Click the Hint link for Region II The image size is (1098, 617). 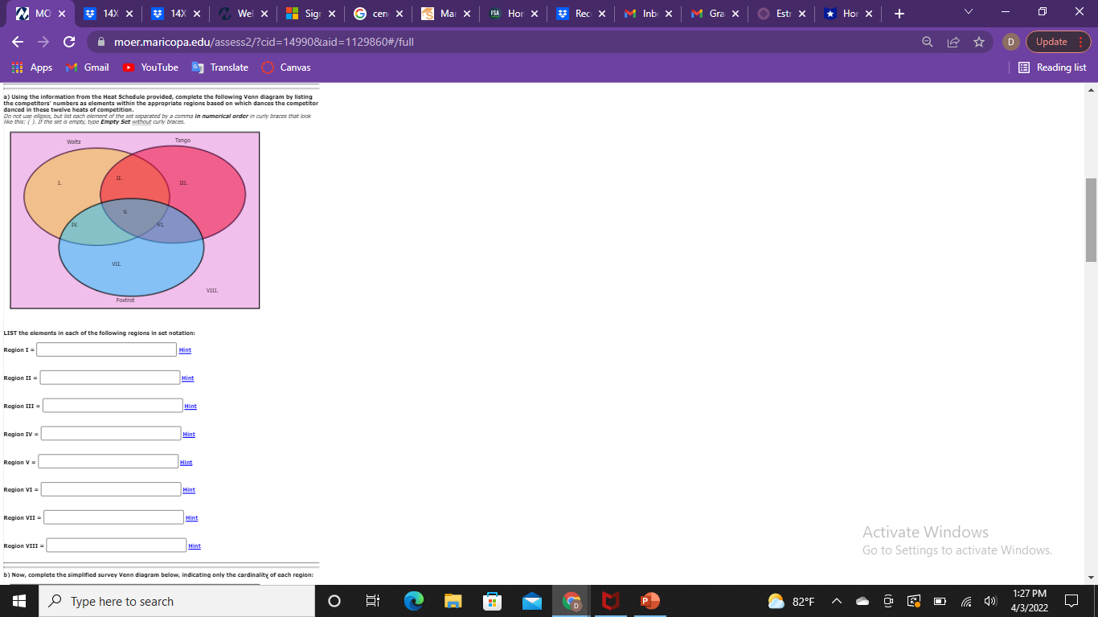tap(187, 378)
